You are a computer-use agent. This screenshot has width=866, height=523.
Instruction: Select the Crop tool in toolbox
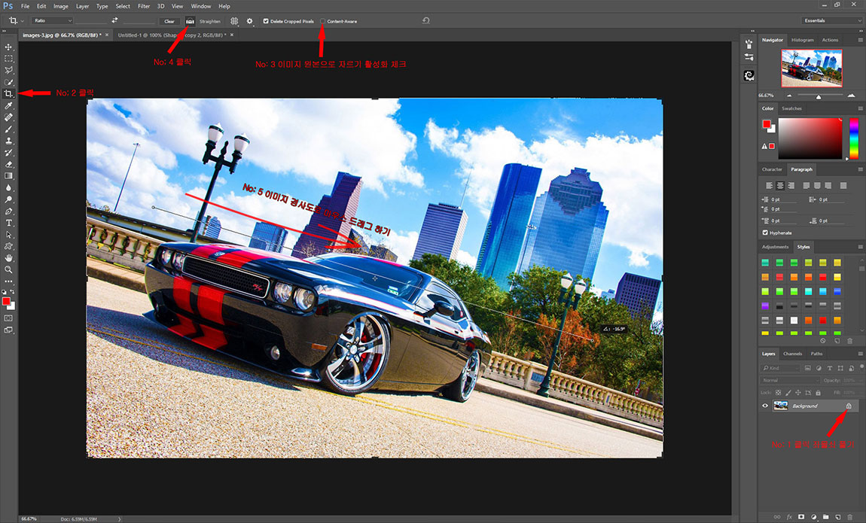coord(8,94)
